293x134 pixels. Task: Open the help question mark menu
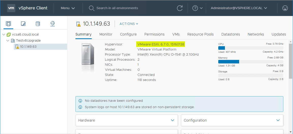tap(197, 8)
